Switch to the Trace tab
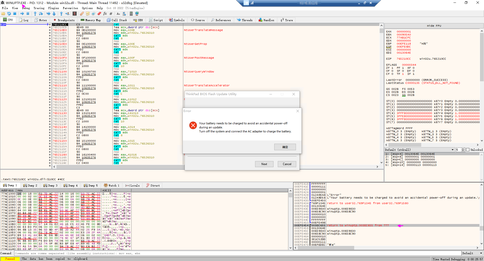The height and width of the screenshot is (261, 484). [287, 20]
